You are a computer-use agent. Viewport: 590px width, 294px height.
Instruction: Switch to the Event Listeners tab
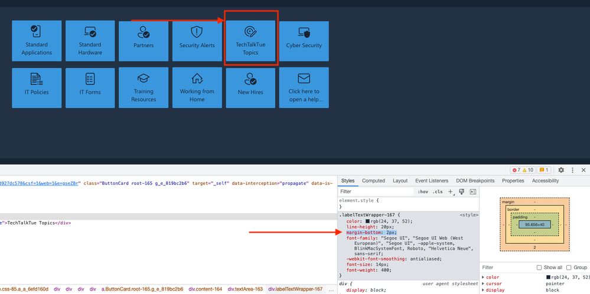point(432,181)
